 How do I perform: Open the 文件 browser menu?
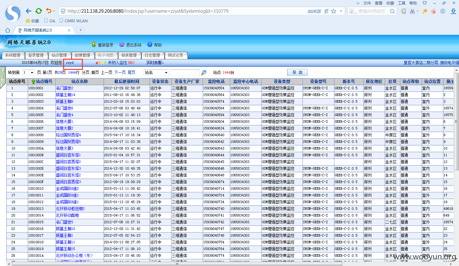click(x=367, y=3)
